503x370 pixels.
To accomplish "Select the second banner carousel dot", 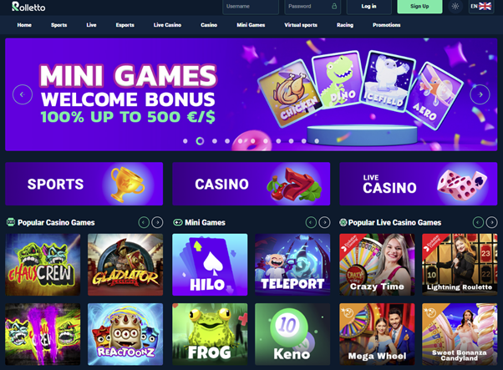I will click(200, 141).
